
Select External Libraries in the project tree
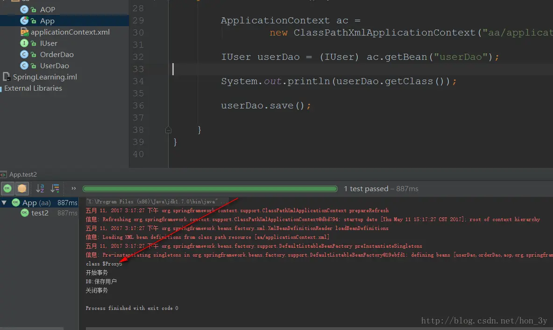coord(33,88)
